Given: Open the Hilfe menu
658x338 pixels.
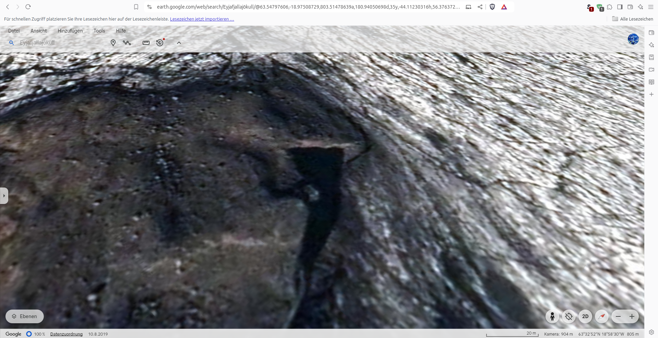Looking at the screenshot, I should (121, 31).
